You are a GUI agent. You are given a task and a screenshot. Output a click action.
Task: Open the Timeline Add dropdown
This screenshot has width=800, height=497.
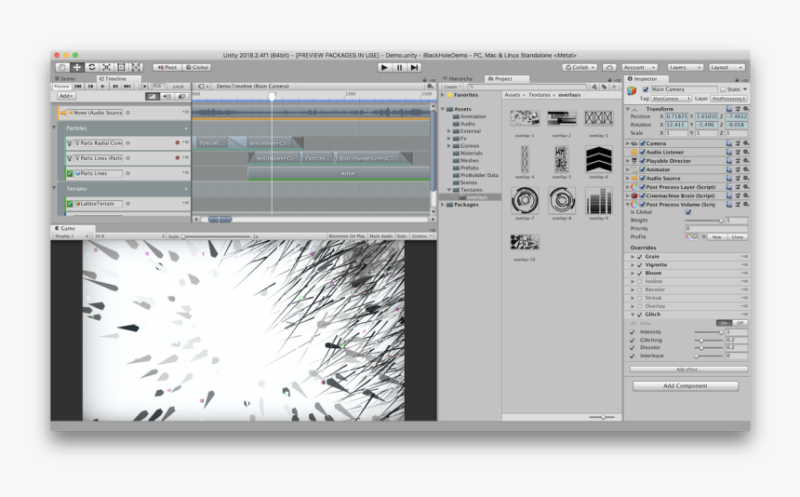pos(66,96)
